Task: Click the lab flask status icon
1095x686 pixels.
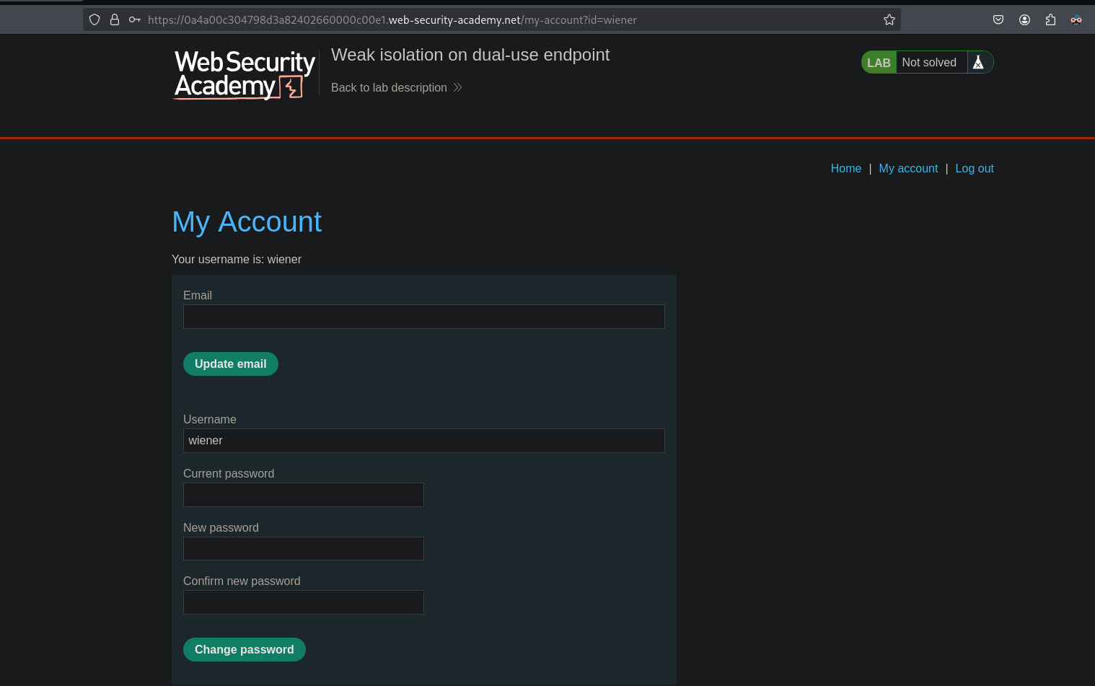Action: (978, 62)
